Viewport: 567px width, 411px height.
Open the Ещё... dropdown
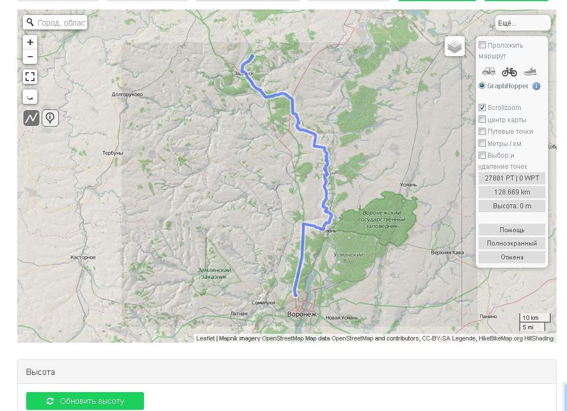(x=523, y=23)
